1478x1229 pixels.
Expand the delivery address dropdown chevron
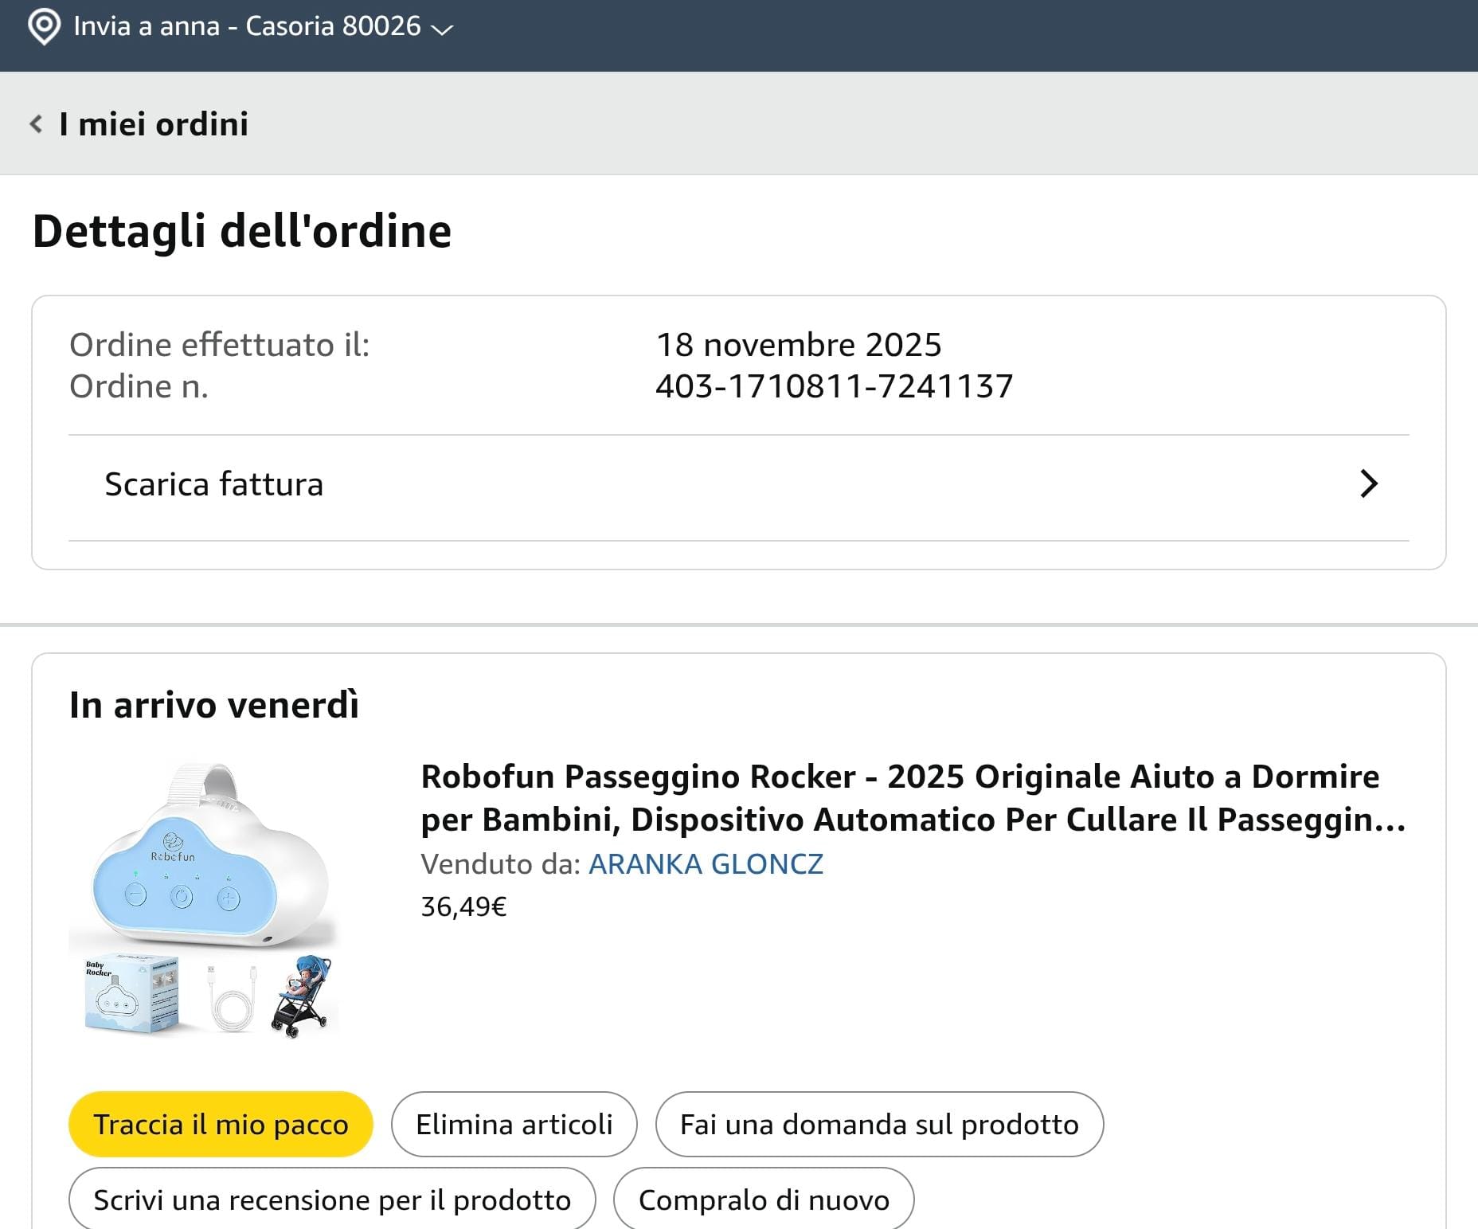[x=441, y=29]
